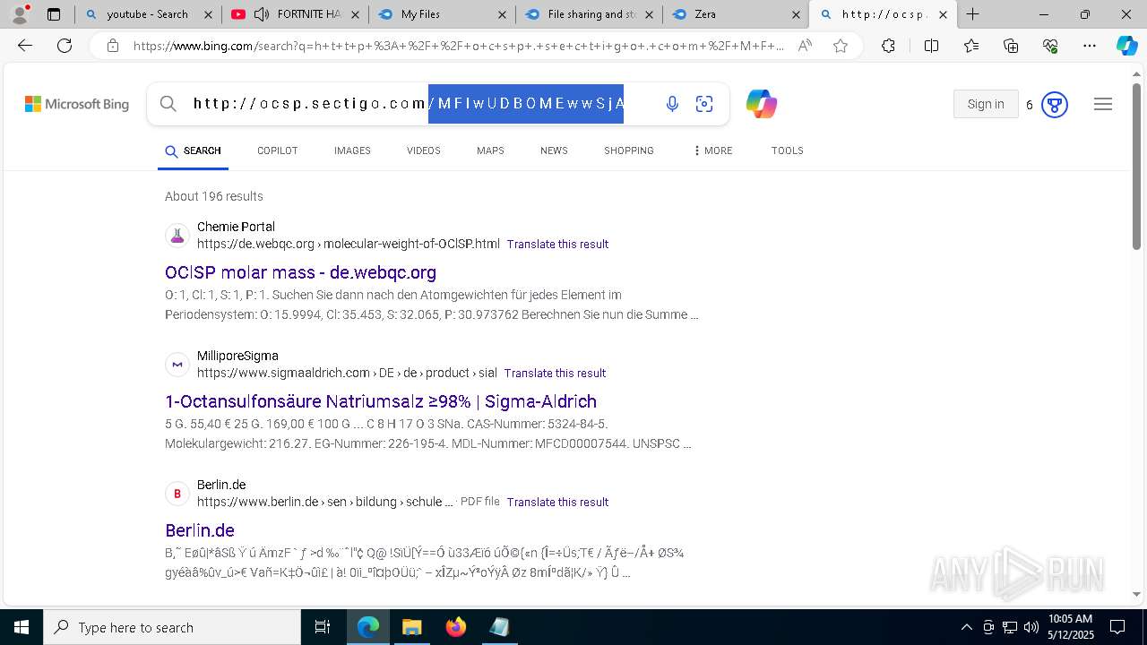This screenshot has height=645, width=1147.
Task: Open the Collections icon
Action: [1011, 46]
